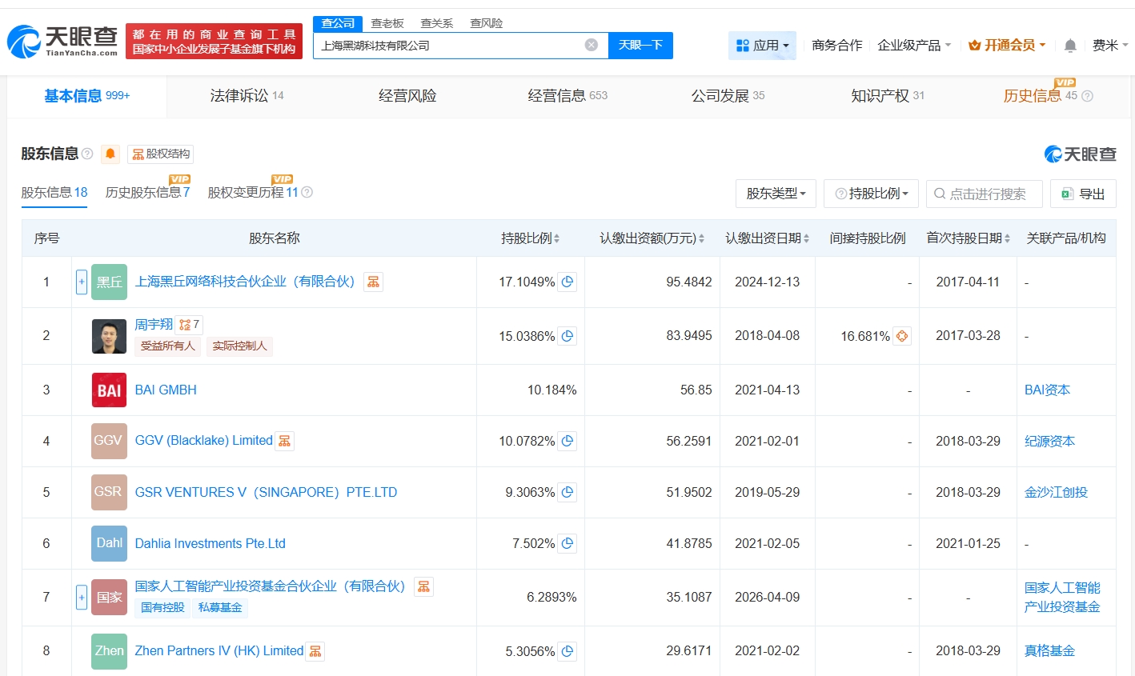Open pie chart icon for Dahlia Investments 7.502%
Image resolution: width=1135 pixels, height=676 pixels.
coord(567,544)
